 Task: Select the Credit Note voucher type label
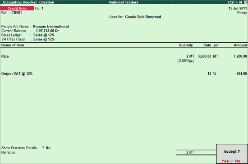[17, 8]
